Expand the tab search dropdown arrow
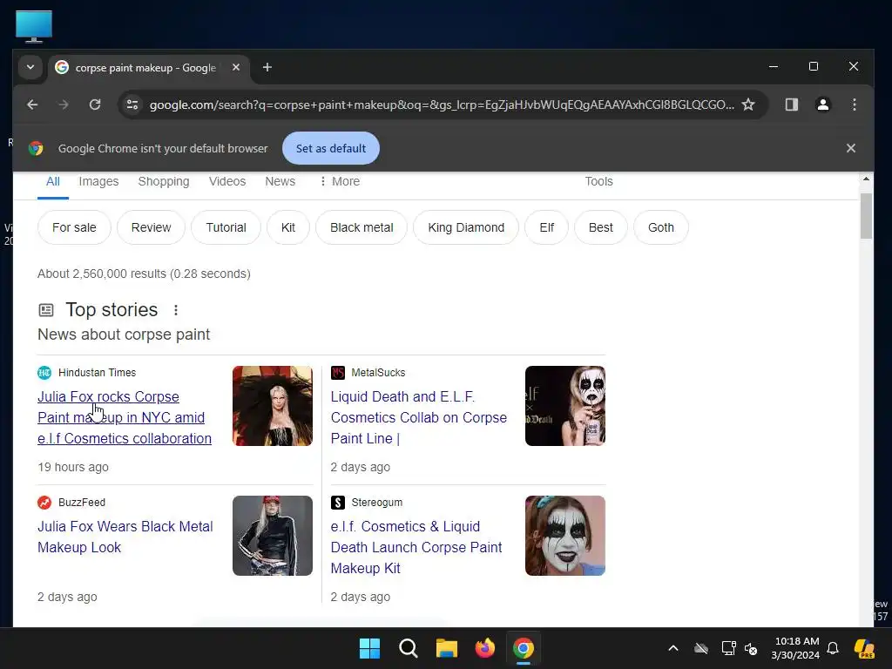The width and height of the screenshot is (892, 669). coord(30,68)
